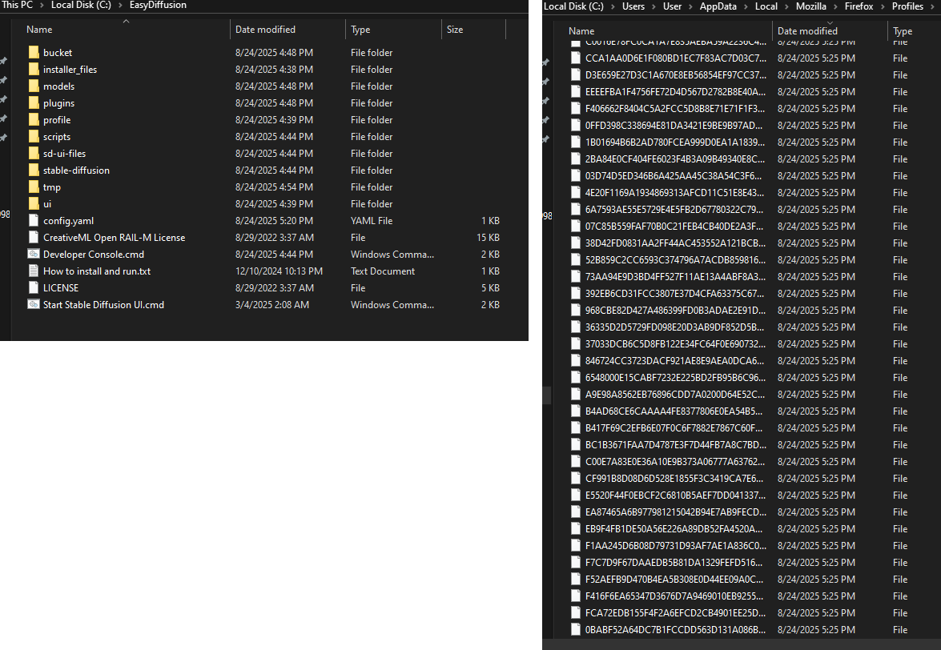Select file name FCA72EDB155F4F2A6EFCD2CB4901EE25D
The width and height of the screenshot is (941, 650).
coord(675,613)
